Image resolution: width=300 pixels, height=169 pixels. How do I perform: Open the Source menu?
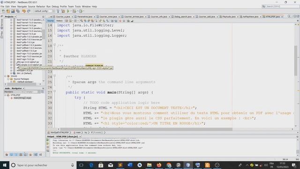[x=31, y=7]
